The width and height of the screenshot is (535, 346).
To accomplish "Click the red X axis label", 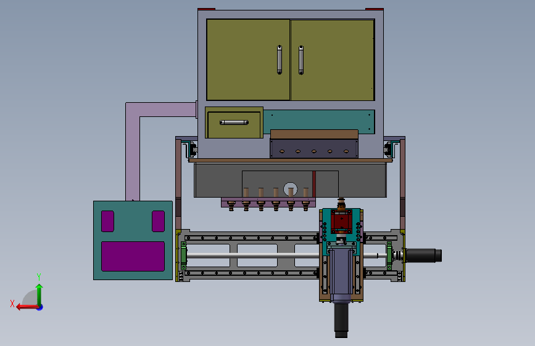I will pos(12,304).
